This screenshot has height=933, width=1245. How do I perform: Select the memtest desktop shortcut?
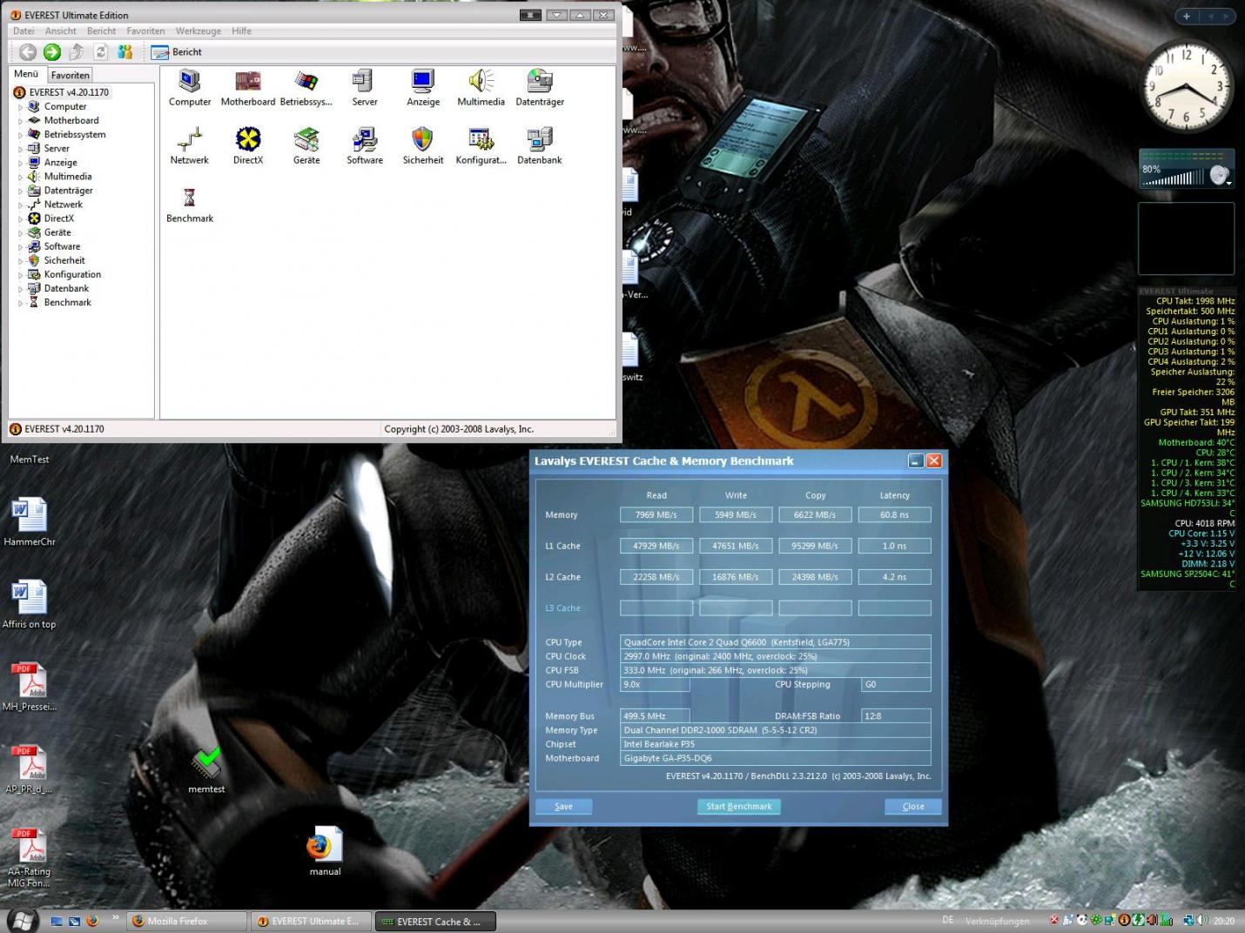206,769
